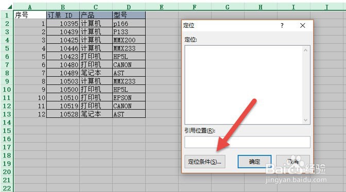Click header cell 产品
This screenshot has width=346, height=192.
96,15
